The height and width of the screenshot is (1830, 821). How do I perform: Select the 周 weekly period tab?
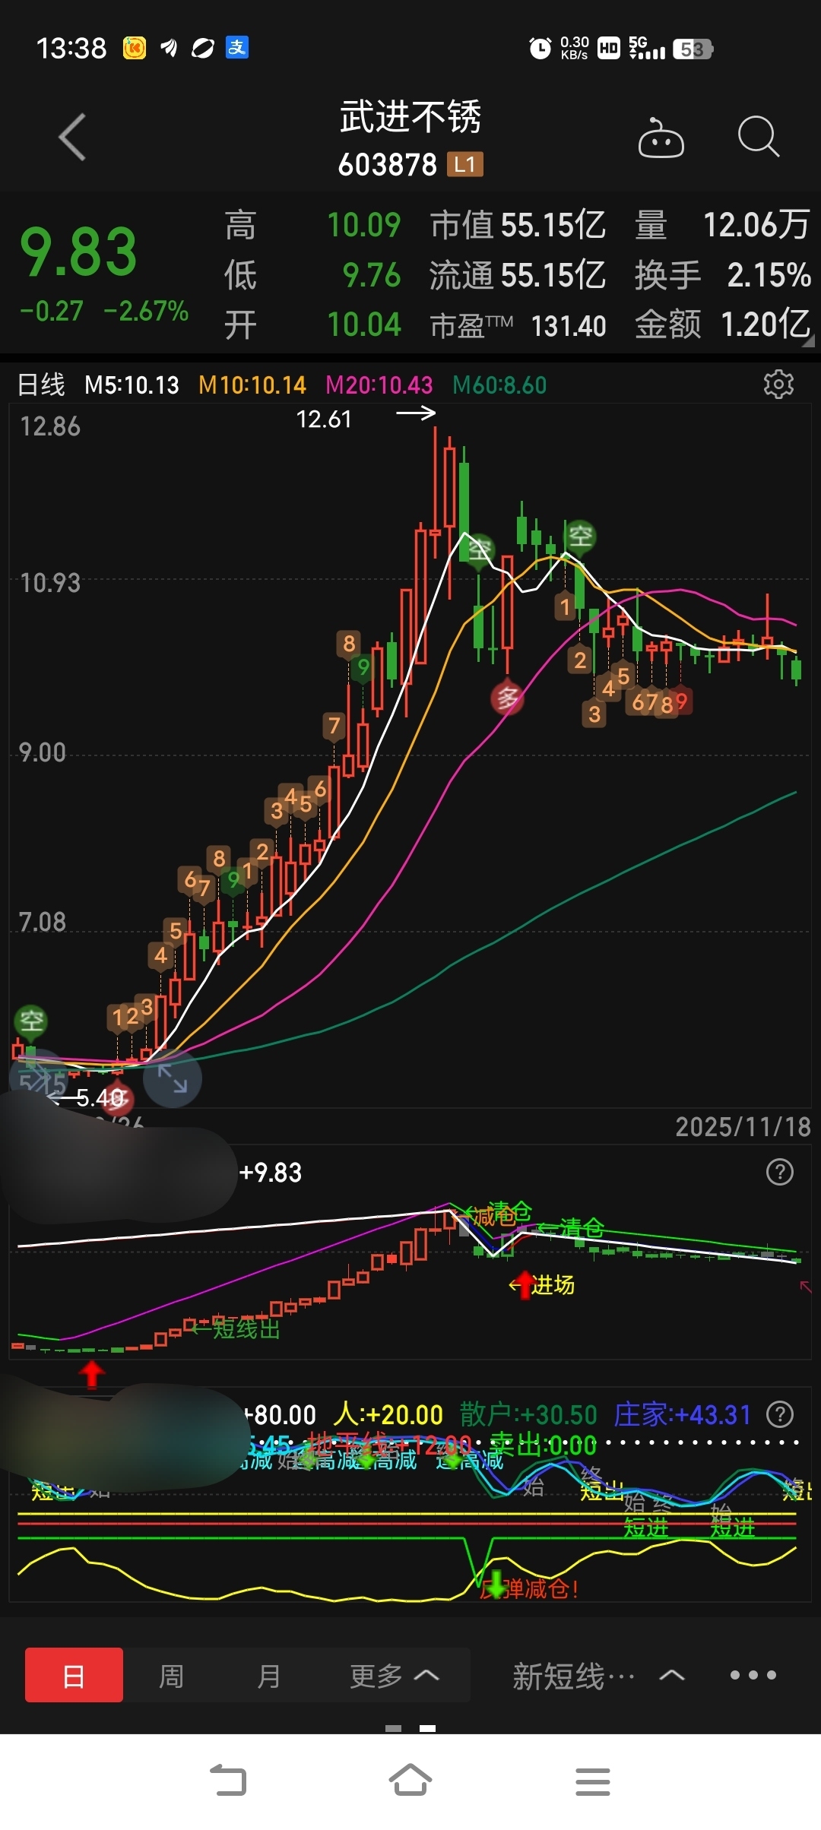pyautogui.click(x=171, y=1675)
